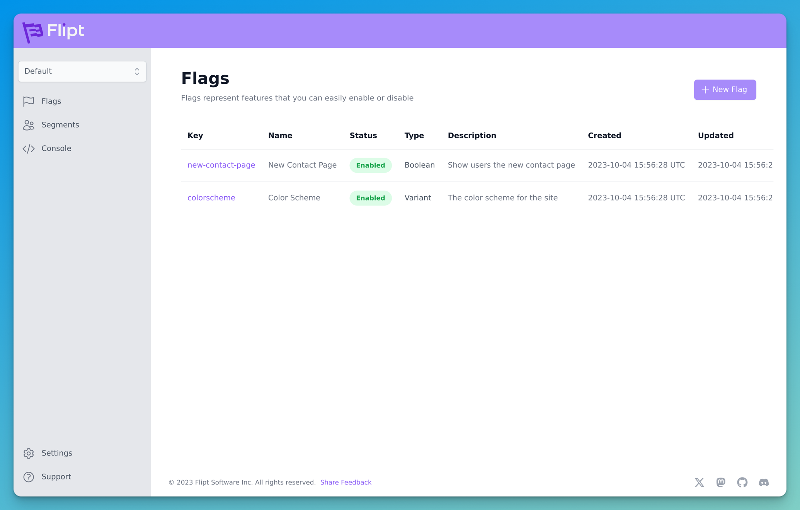Click the Segments people icon
The height and width of the screenshot is (510, 800).
tap(29, 125)
